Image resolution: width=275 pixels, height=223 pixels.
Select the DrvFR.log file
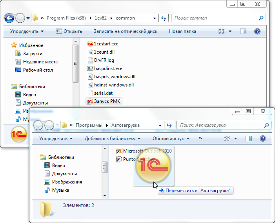pos(104,60)
